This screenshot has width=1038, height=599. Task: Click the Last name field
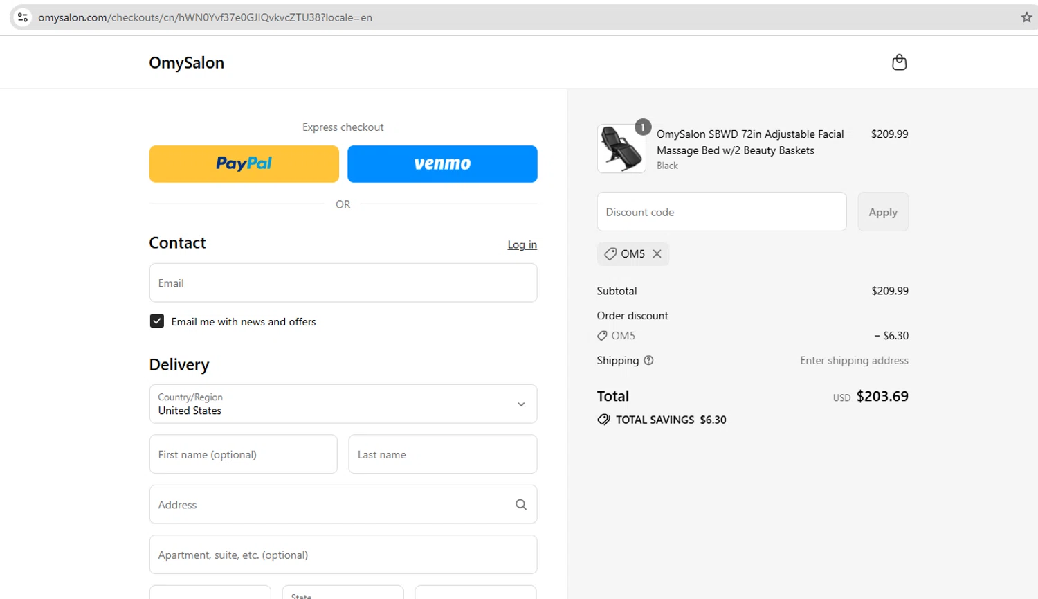pos(443,454)
